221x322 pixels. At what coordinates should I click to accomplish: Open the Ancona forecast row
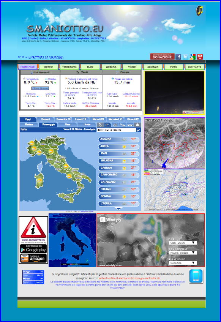119,139
